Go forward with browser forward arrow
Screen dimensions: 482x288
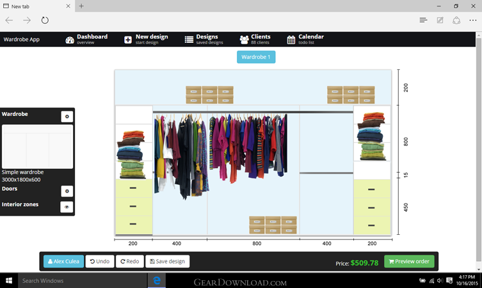point(27,20)
